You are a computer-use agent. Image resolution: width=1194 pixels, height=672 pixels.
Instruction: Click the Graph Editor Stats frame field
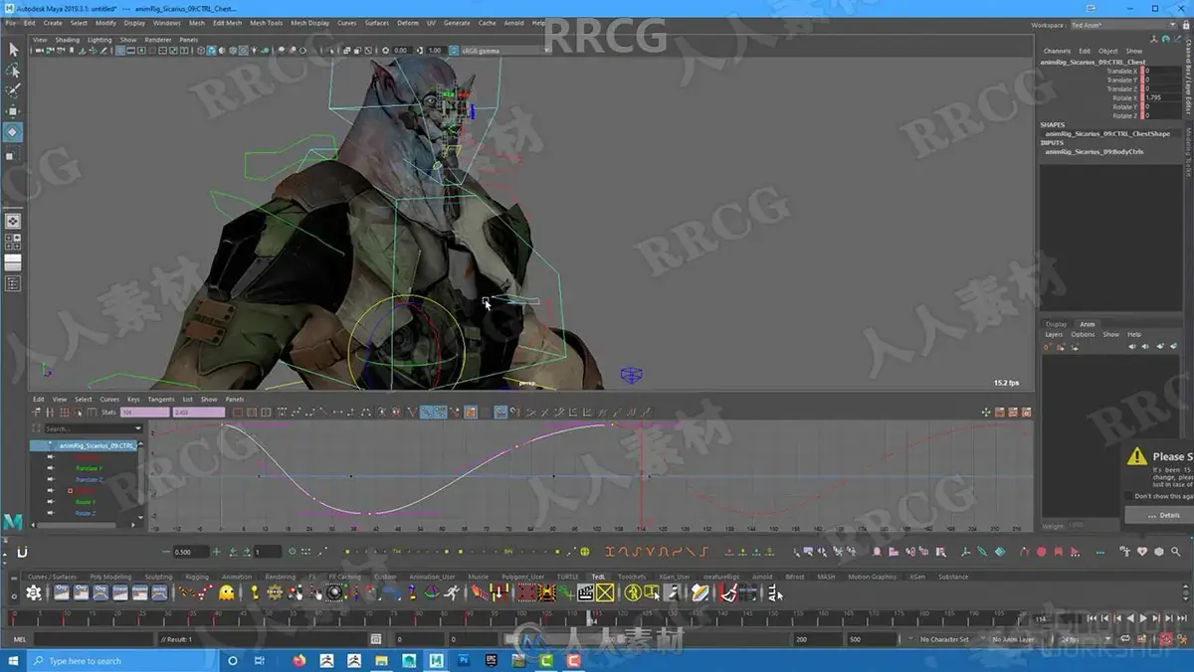point(145,412)
